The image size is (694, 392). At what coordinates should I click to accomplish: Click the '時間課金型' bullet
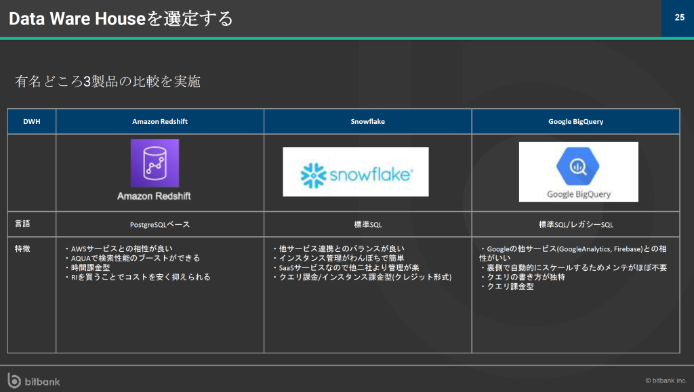click(87, 267)
